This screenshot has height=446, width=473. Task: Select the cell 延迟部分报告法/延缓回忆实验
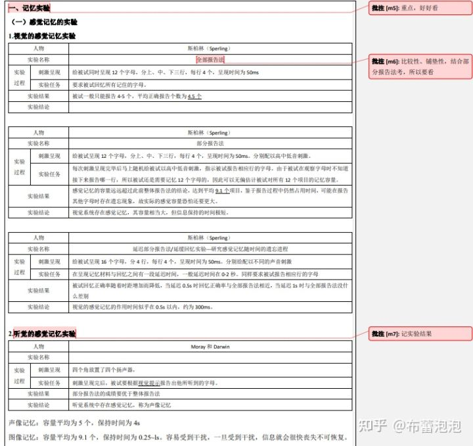tap(210, 249)
